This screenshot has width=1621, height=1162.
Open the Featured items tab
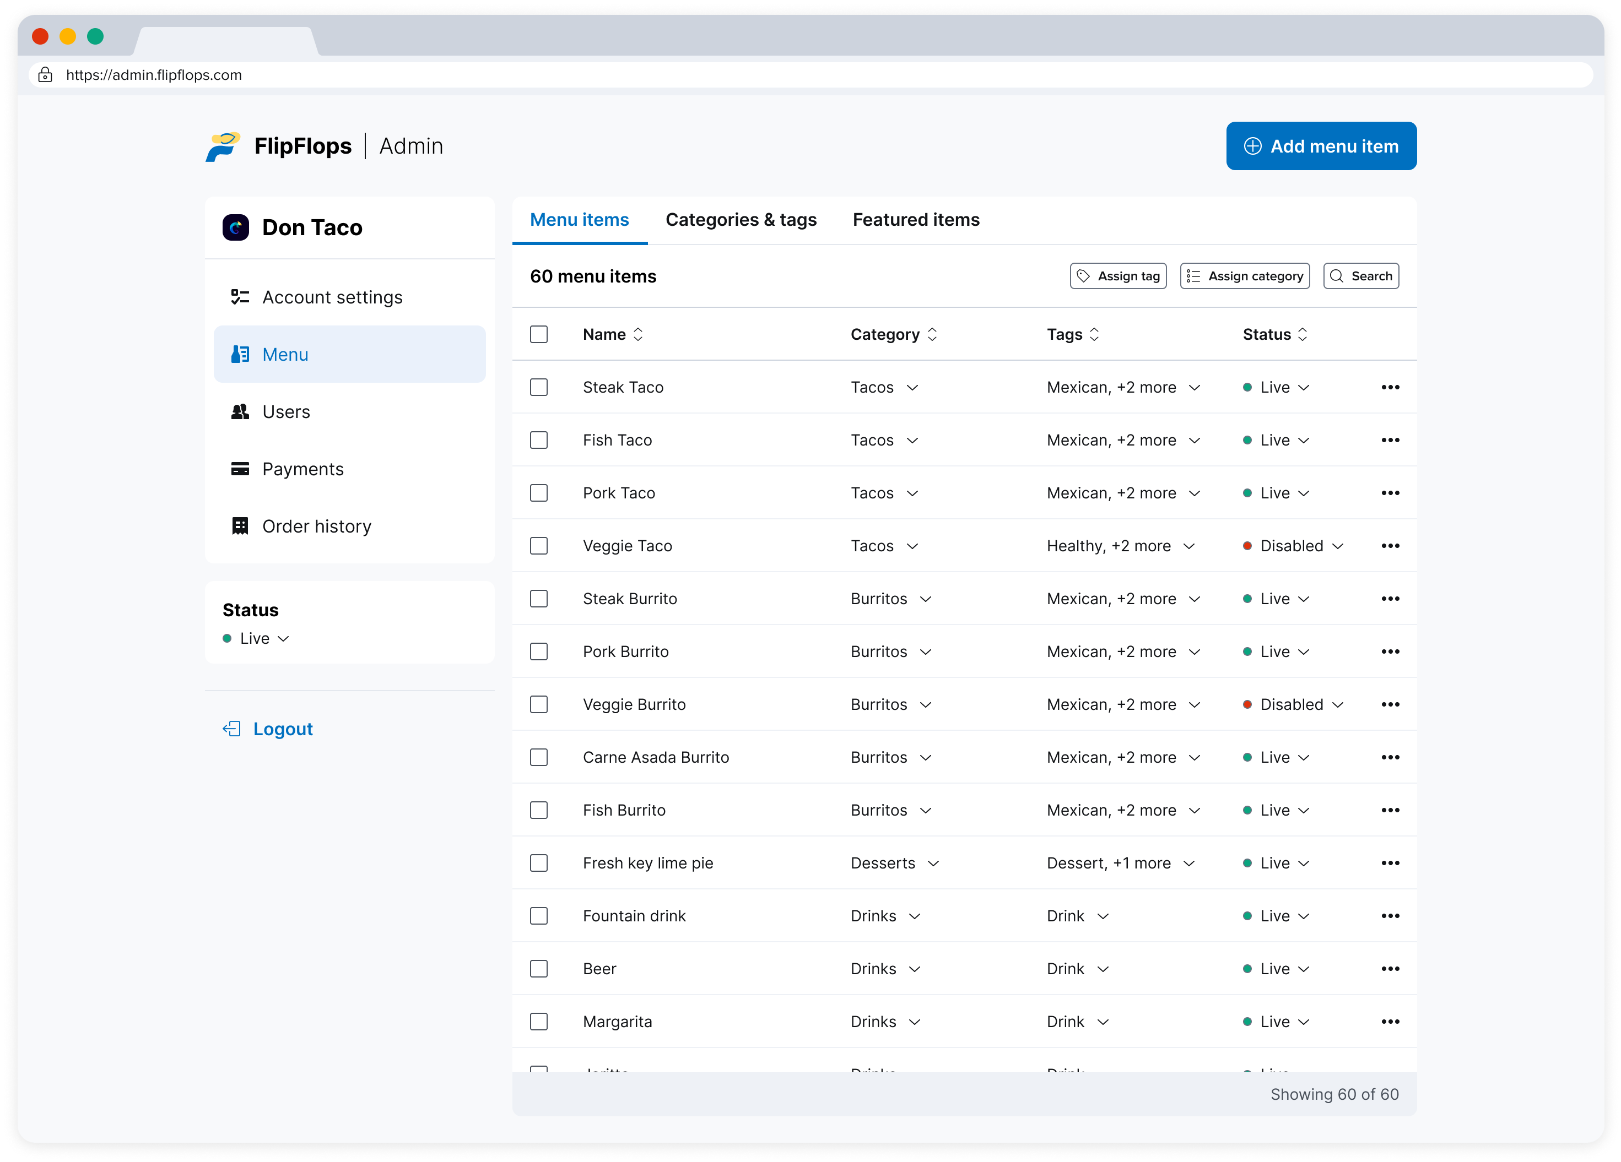(916, 220)
